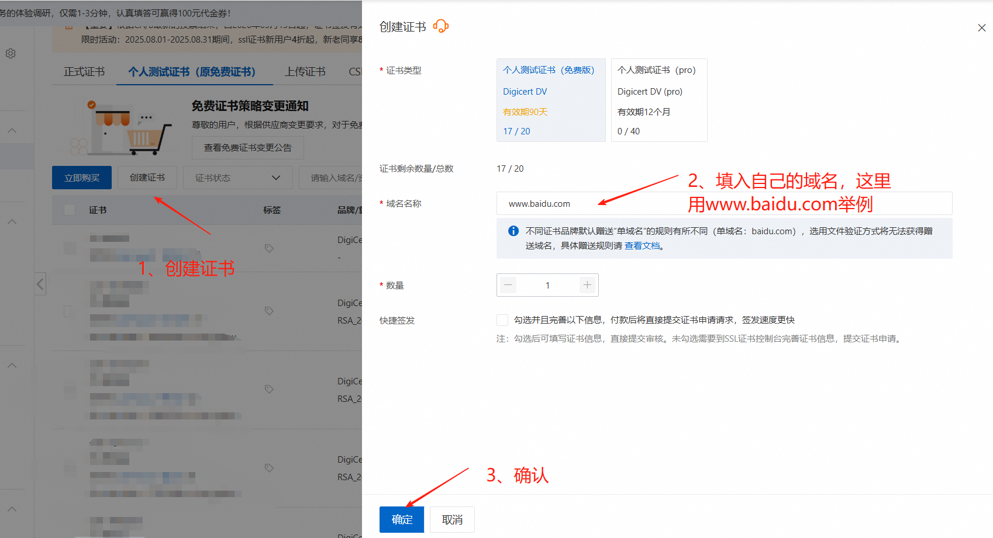Open 查看免费证书变更公告 button
This screenshot has height=538, width=993.
(x=248, y=148)
